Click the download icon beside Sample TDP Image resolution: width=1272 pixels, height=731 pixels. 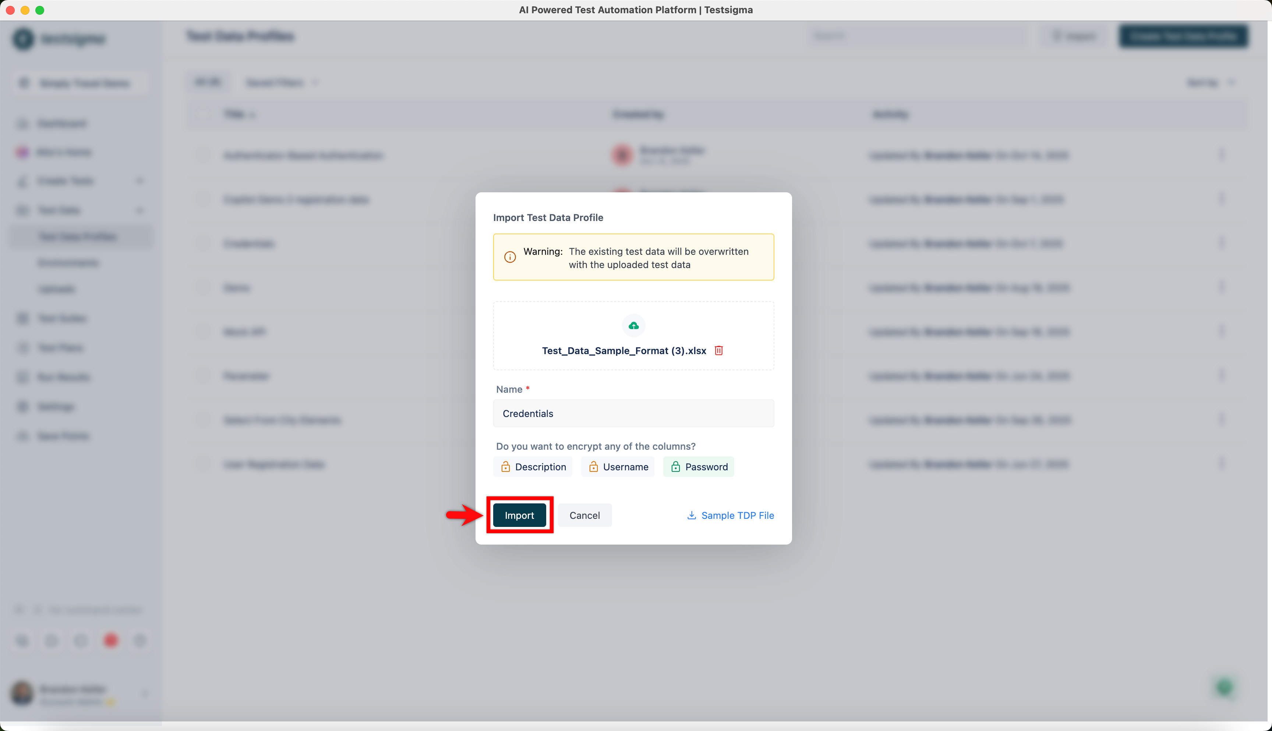click(x=692, y=515)
